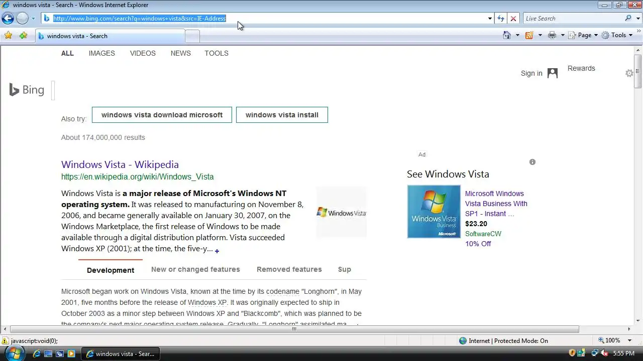
Task: Select the Development tab
Action: (111, 270)
